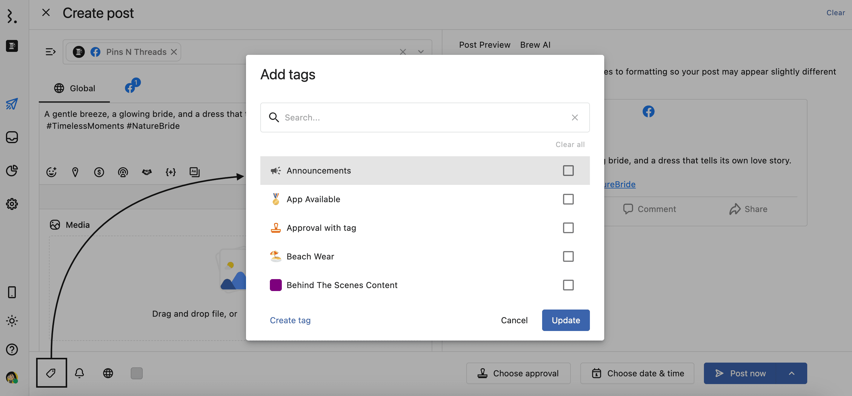Check the Approval with tag checkbox
Image resolution: width=852 pixels, height=396 pixels.
[568, 228]
